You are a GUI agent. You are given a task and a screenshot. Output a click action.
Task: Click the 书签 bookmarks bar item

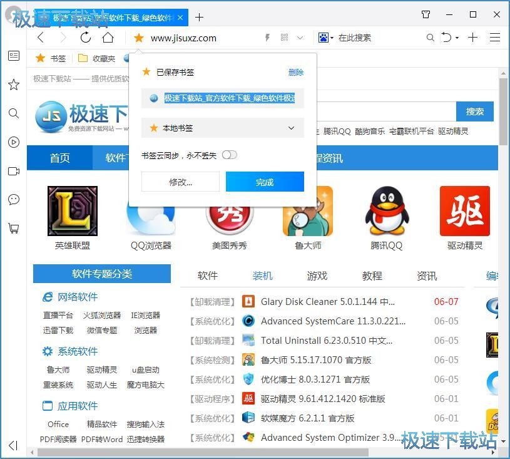coord(51,58)
